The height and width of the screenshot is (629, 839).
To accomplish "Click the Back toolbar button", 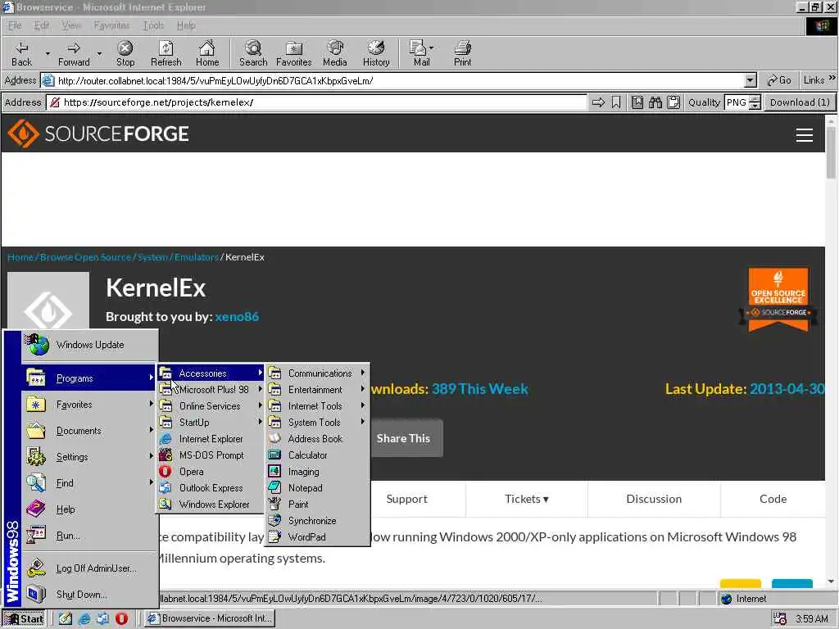I will pos(21,53).
